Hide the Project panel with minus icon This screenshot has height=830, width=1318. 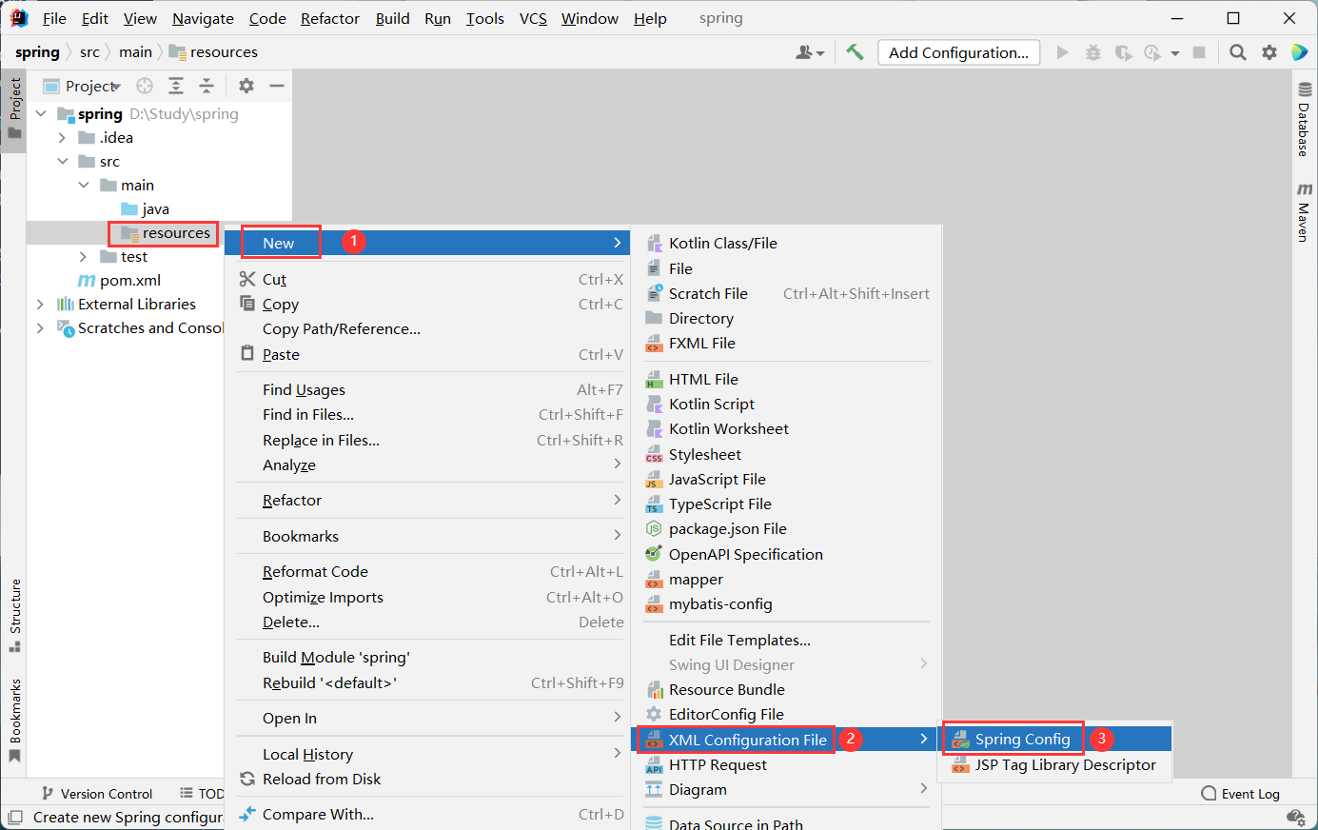[277, 86]
